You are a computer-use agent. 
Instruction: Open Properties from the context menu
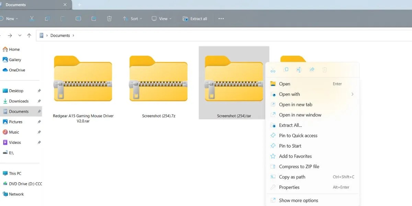click(289, 187)
